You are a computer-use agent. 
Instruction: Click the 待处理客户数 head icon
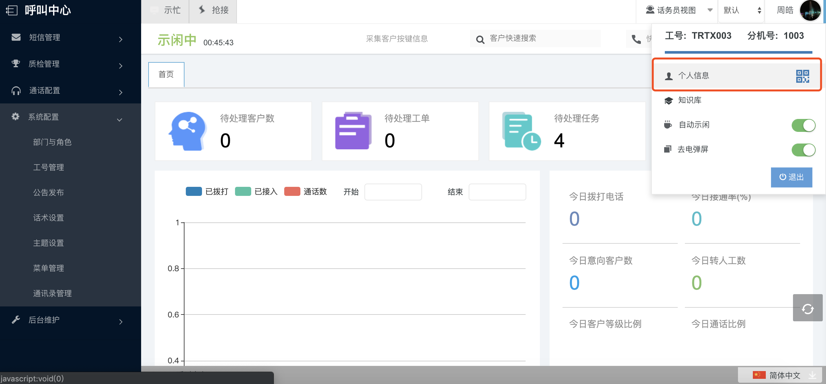pos(187,131)
